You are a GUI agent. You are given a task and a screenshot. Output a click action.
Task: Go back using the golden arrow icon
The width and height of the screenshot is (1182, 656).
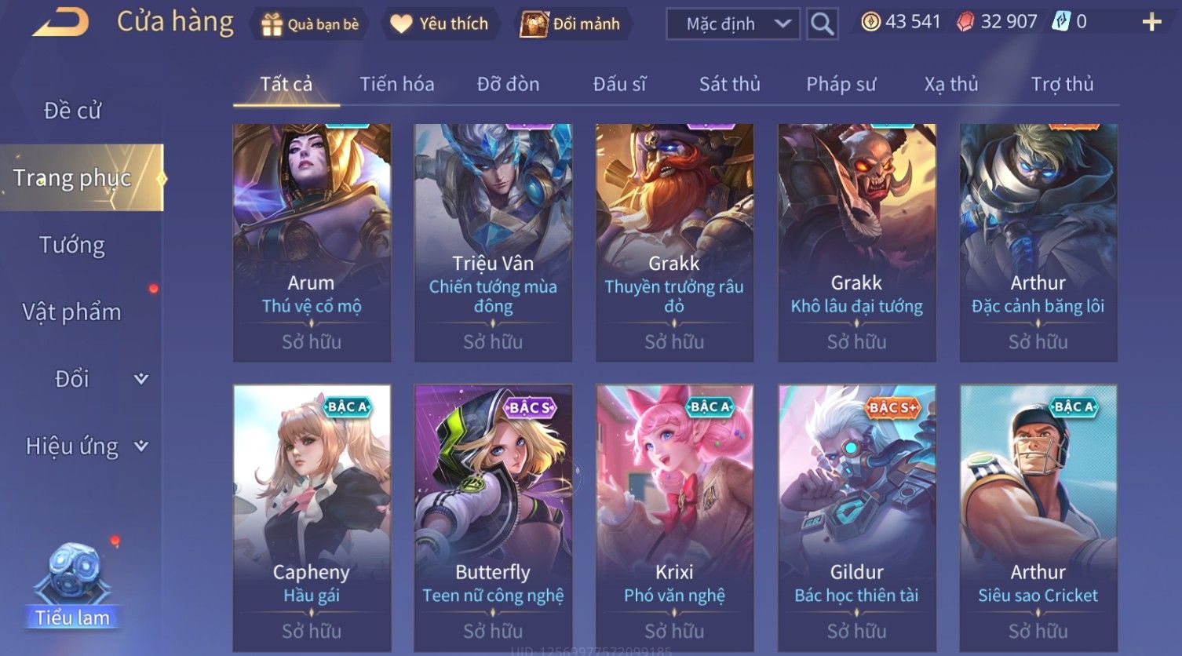pyautogui.click(x=60, y=22)
